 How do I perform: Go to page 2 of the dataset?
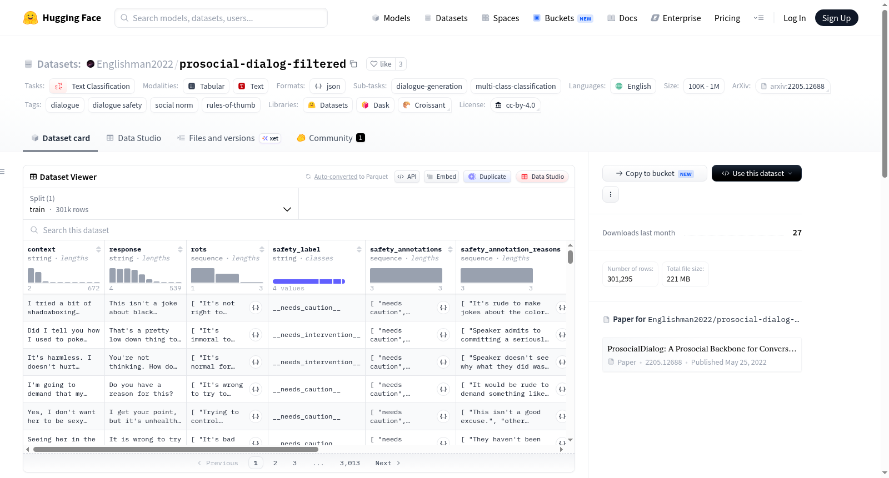[275, 463]
